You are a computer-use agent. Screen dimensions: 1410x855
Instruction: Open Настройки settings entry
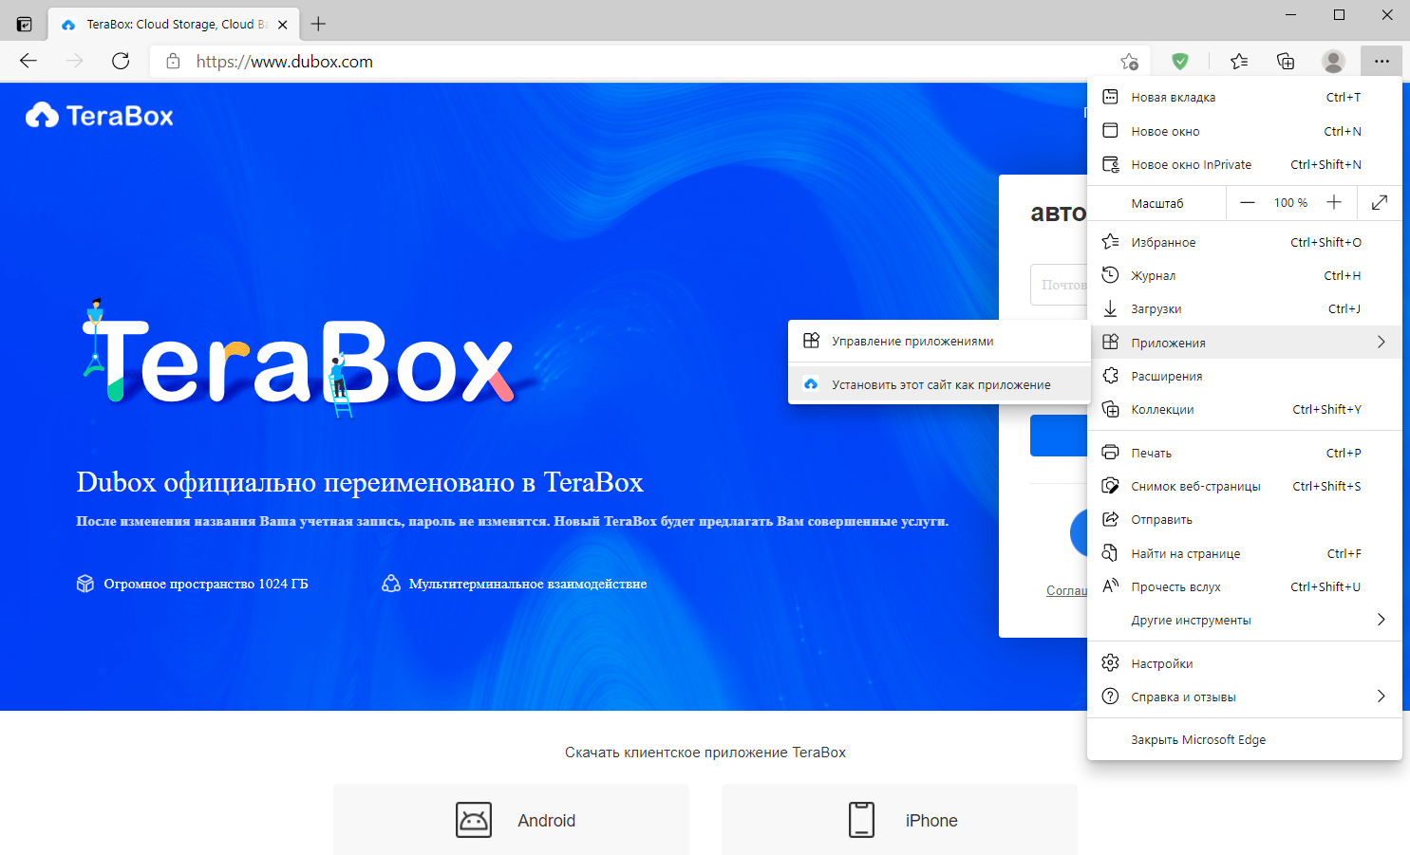pyautogui.click(x=1245, y=663)
